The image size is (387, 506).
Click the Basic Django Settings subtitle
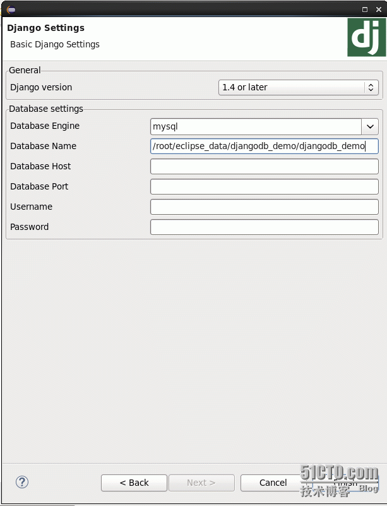click(55, 44)
